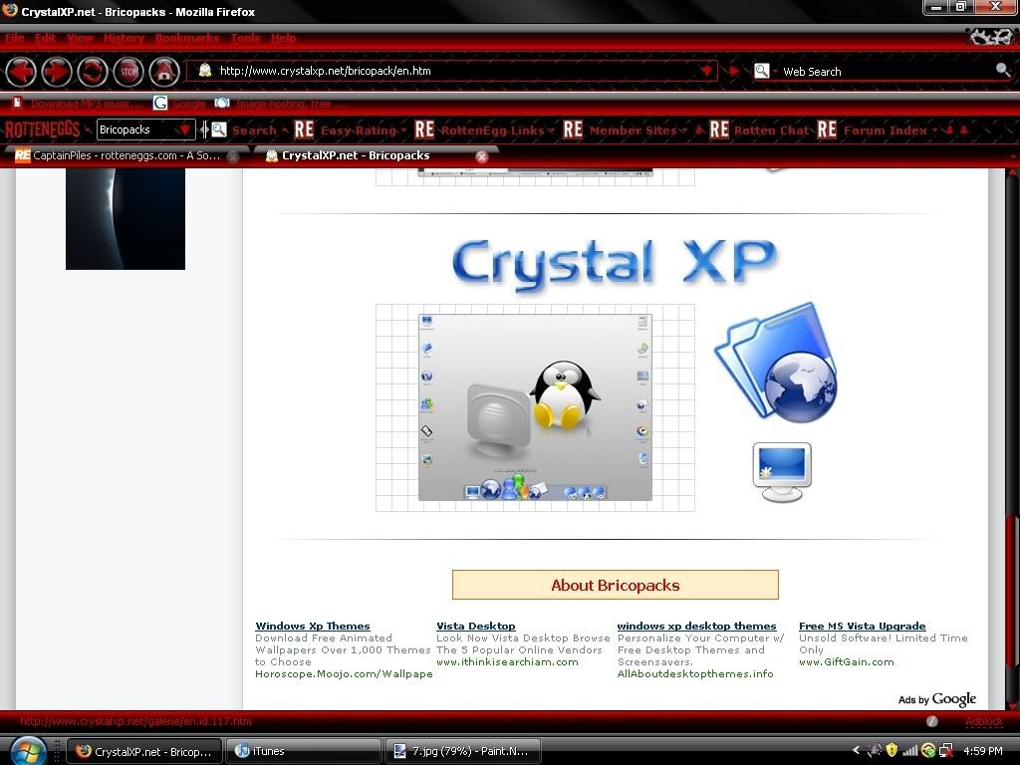Open the Vista Desktop ad link

[475, 626]
